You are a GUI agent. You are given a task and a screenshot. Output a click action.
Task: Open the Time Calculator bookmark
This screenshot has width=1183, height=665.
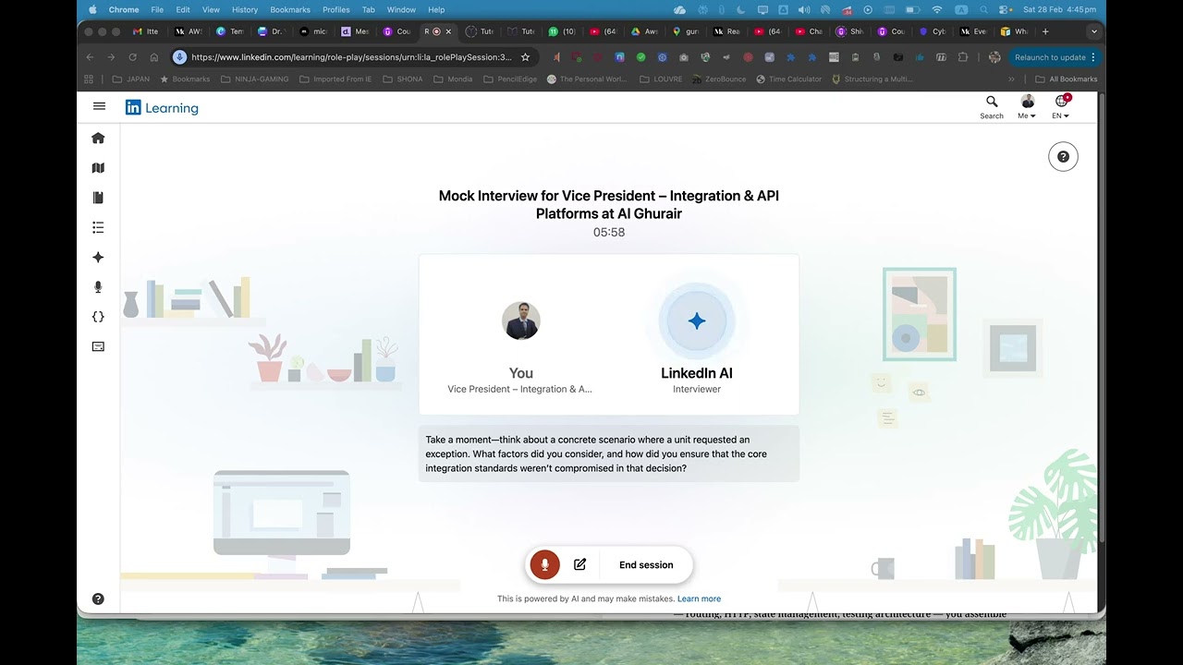pyautogui.click(x=788, y=79)
